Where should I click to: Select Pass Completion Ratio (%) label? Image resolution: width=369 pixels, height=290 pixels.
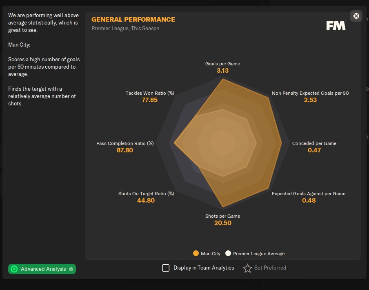click(125, 143)
